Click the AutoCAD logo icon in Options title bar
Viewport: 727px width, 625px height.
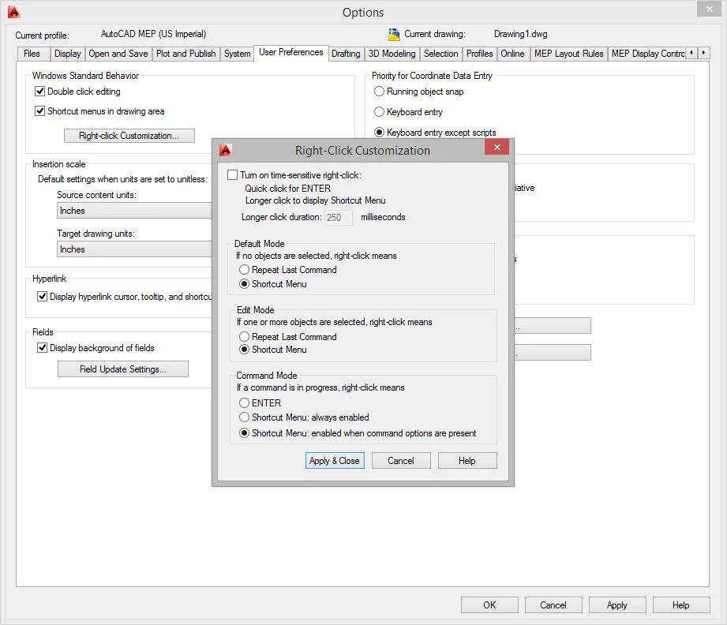pos(14,12)
